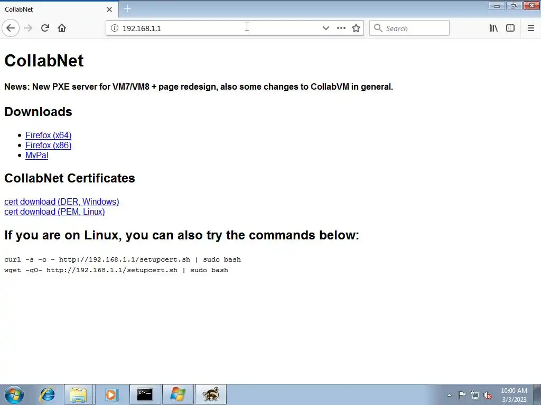Download Firefox (x64)
This screenshot has height=405, width=541.
tap(48, 135)
